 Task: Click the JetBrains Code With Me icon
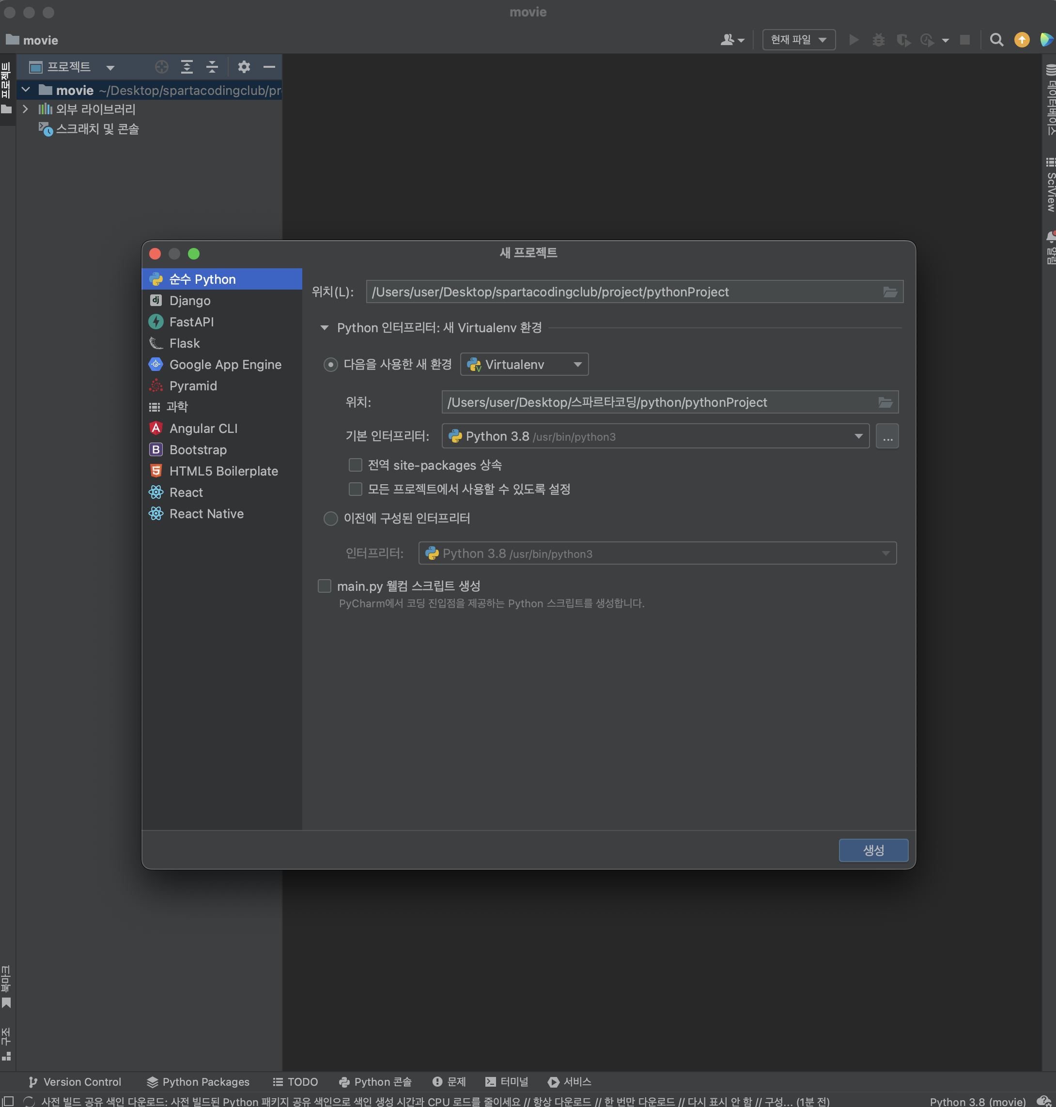[x=1047, y=40]
